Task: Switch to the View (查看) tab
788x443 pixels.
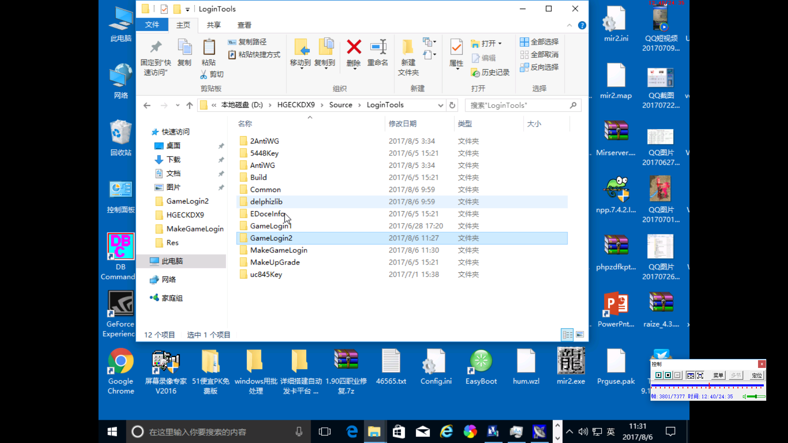Action: [x=244, y=25]
